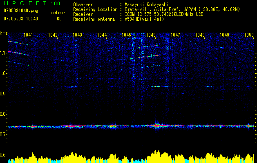Image resolution: width=257 pixels, height=163 pixels.
Task: Click the Ogata-vill. Akita-Pref. JAPAN location text
Action: click(182, 9)
